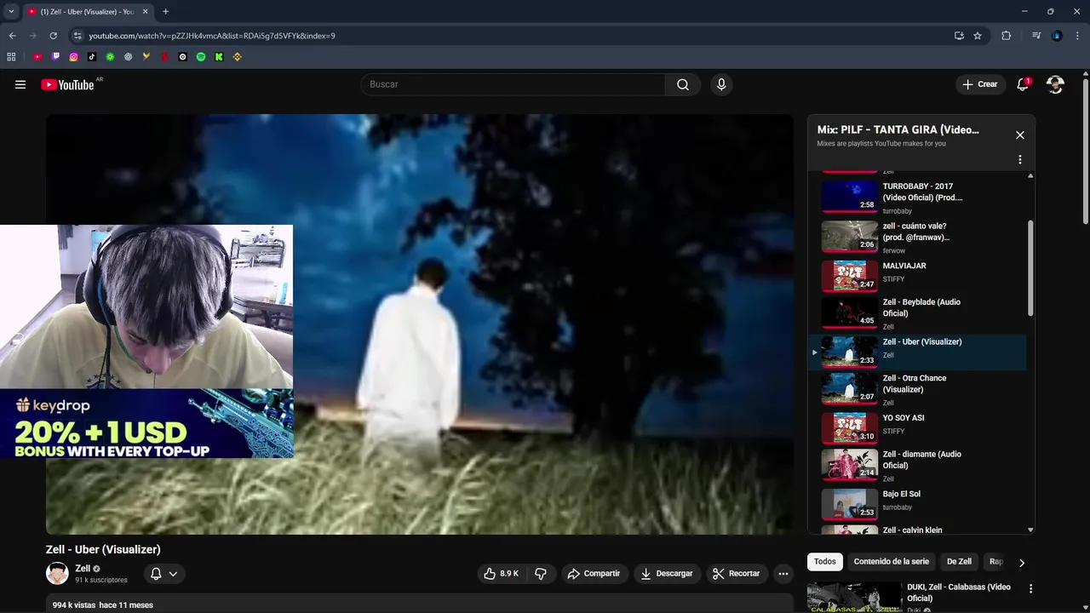Select the Contenido de la serie chip

891,562
